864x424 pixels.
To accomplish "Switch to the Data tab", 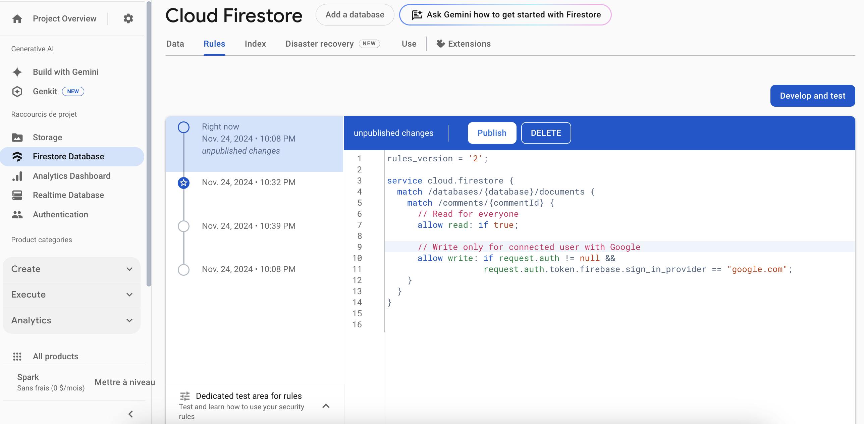I will 175,44.
